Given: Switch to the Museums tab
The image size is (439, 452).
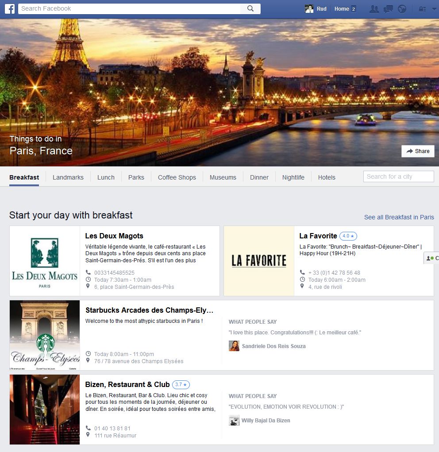Looking at the screenshot, I should (x=223, y=177).
